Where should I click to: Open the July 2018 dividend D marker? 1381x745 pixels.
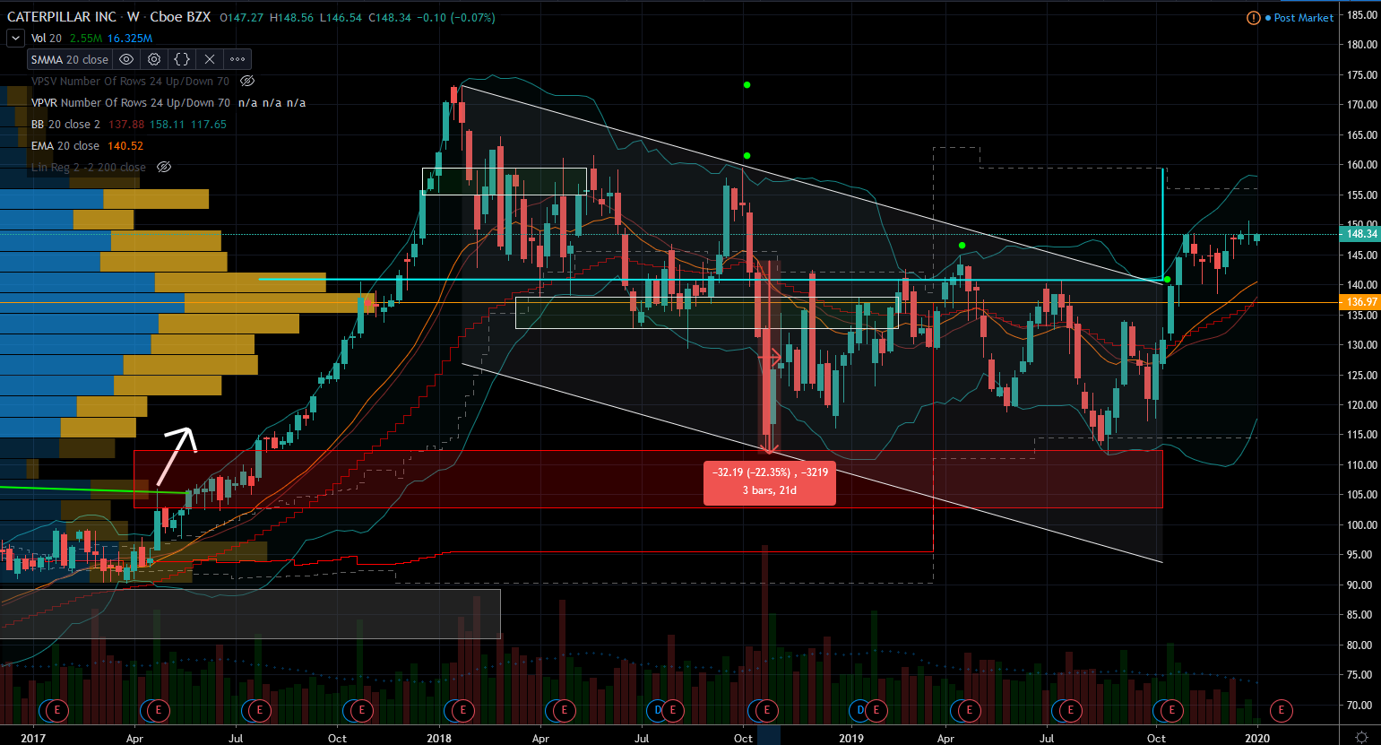[658, 710]
